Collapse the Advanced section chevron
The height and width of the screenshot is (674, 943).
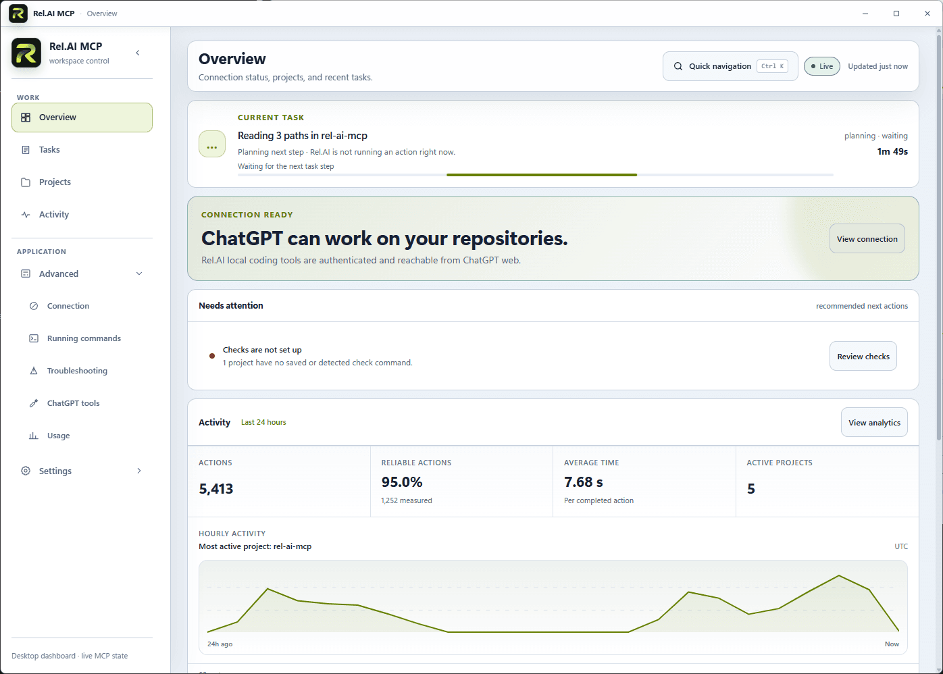[139, 274]
